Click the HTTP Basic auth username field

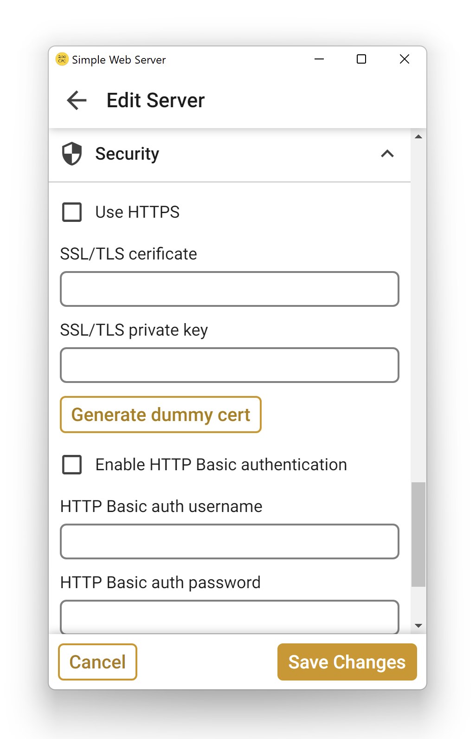(230, 542)
